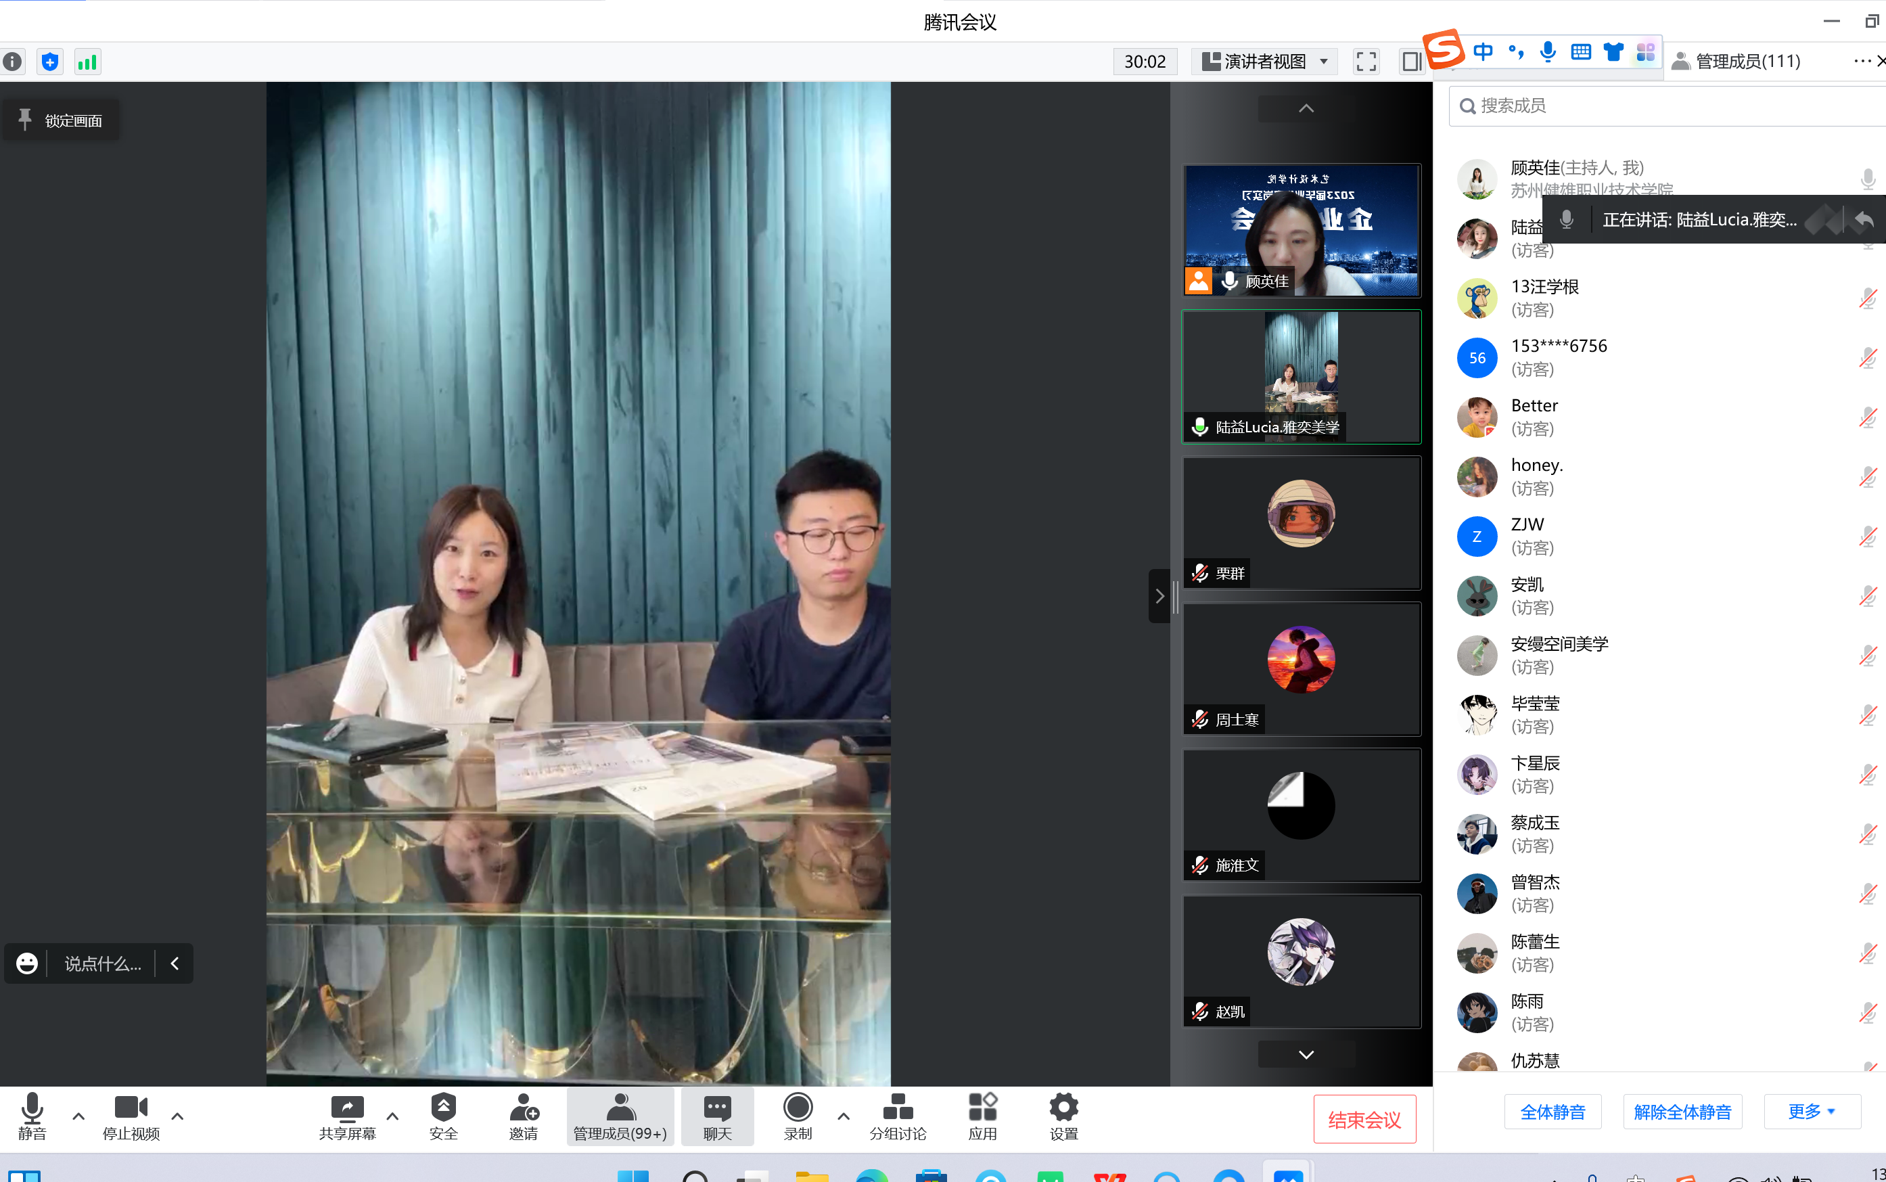Click the blue security shield icon
Screen dimensions: 1886x1182
coord(50,62)
